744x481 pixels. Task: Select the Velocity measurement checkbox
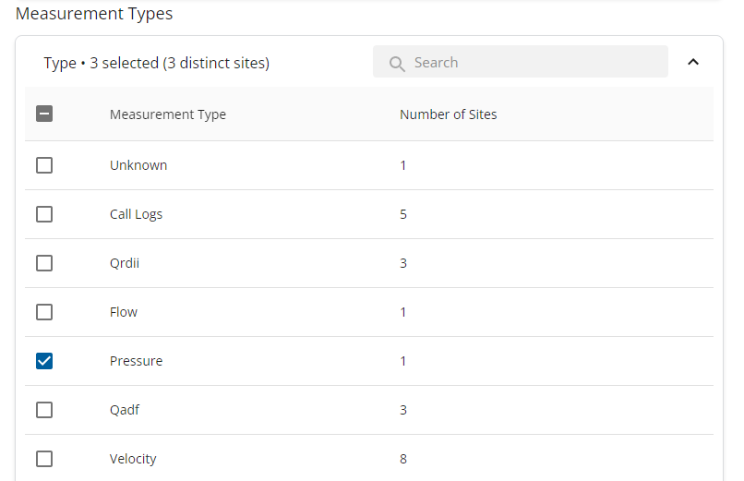[44, 459]
